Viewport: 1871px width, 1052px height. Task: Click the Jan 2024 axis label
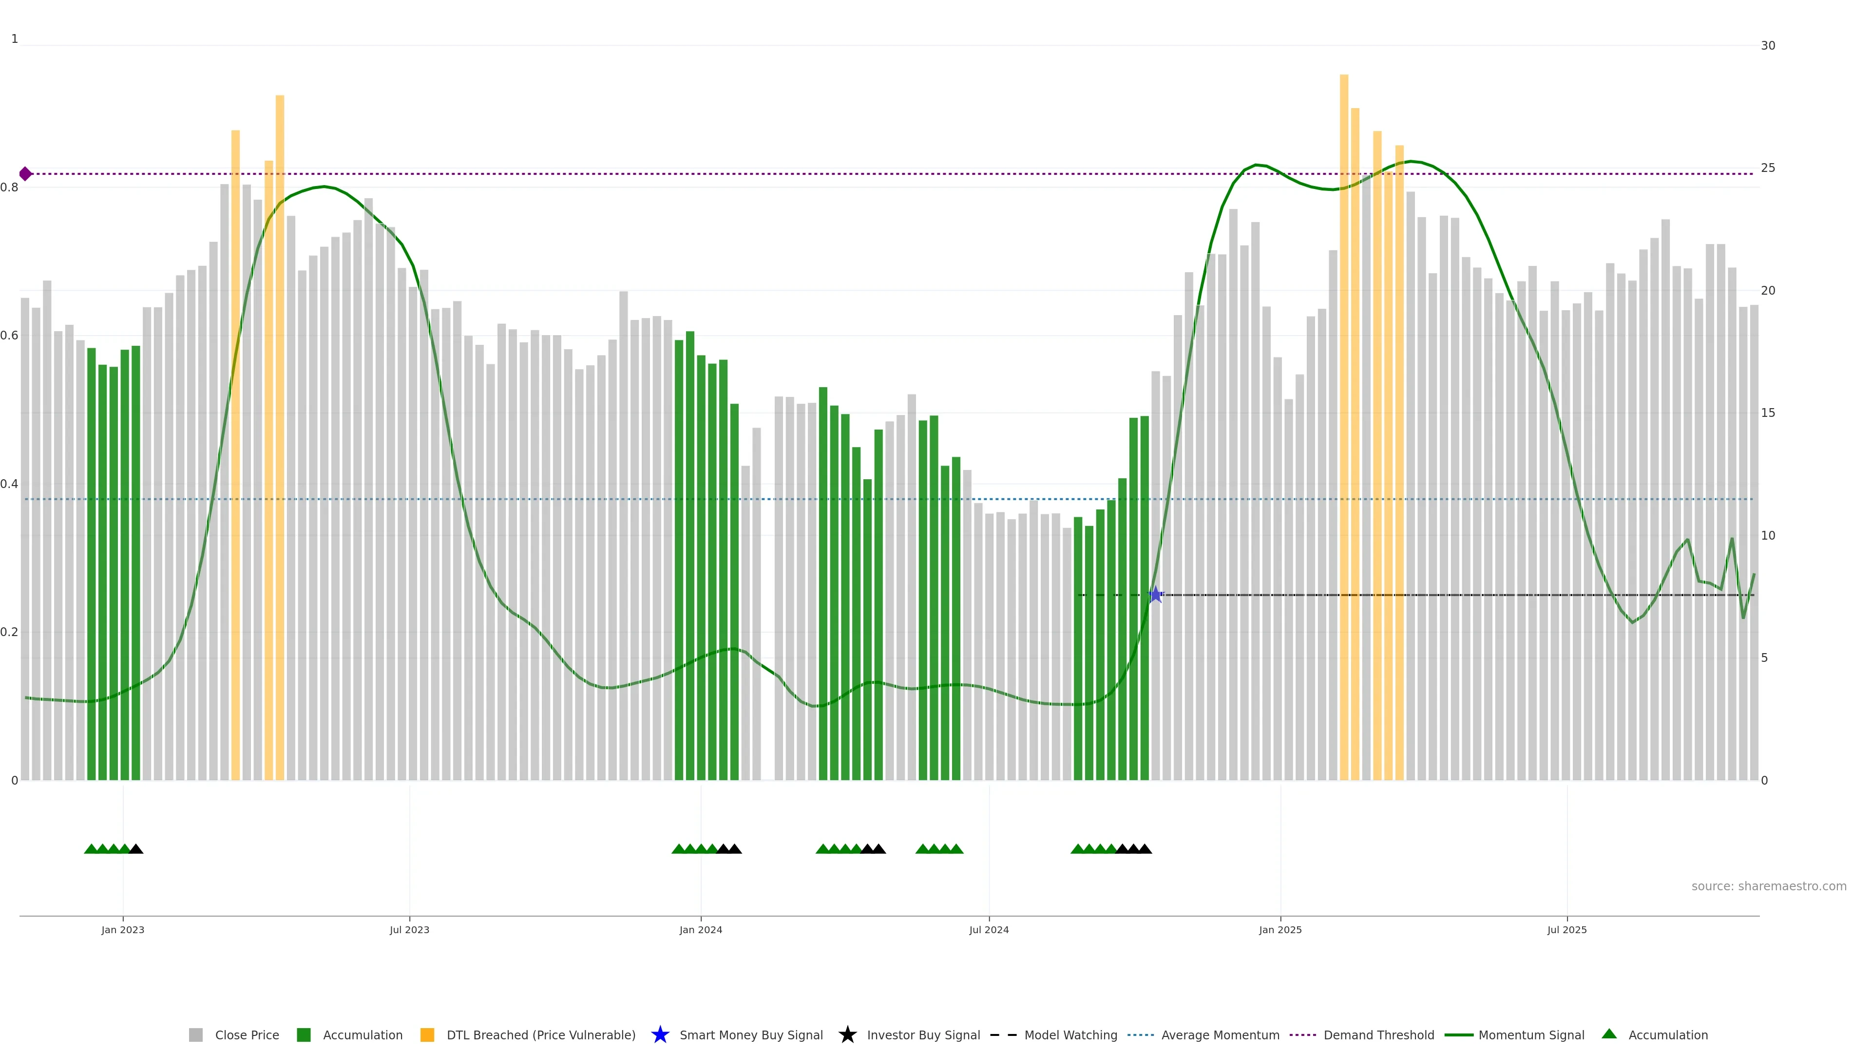(x=700, y=929)
